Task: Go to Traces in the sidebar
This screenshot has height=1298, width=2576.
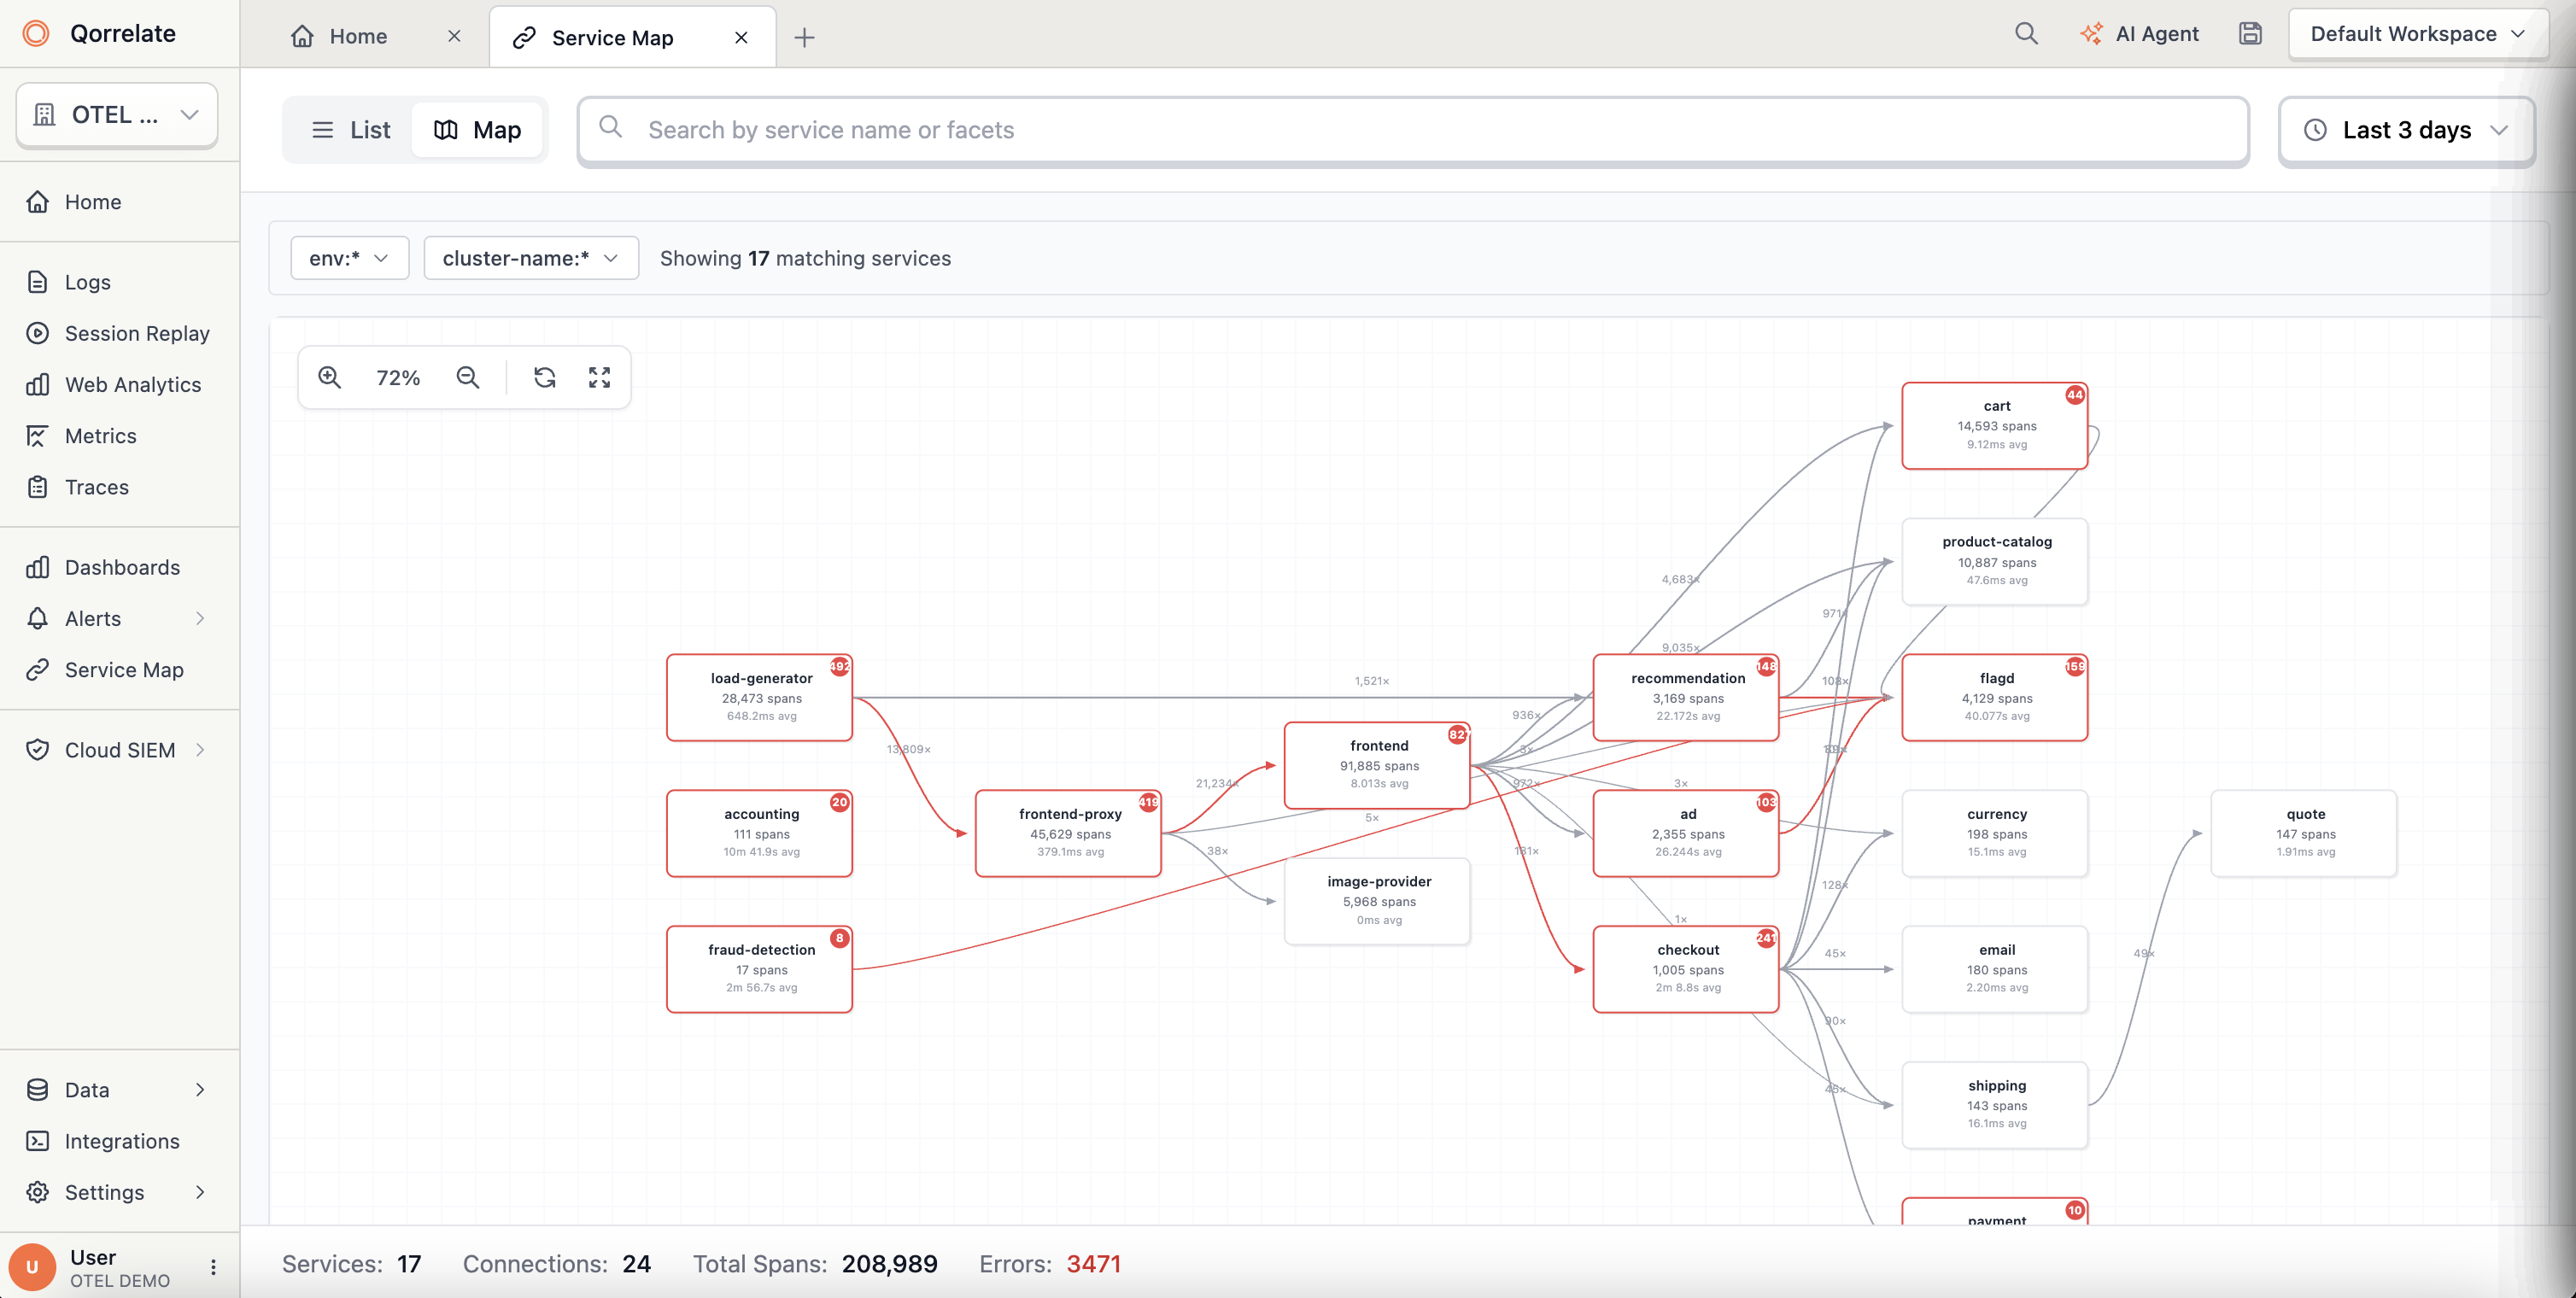Action: coord(96,487)
